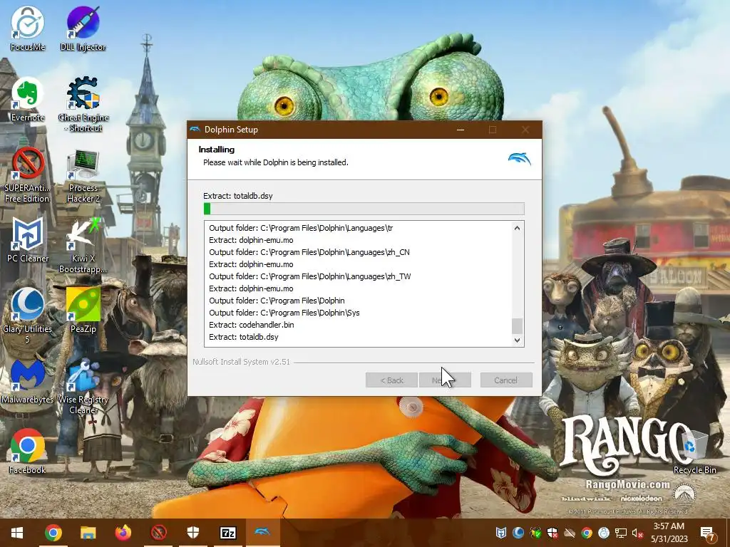Screen dimensions: 730x547
Task: Click the 'Installing' header text
Action: click(x=217, y=150)
